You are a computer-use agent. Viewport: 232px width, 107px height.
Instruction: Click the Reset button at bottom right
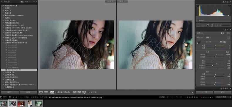[223, 92]
